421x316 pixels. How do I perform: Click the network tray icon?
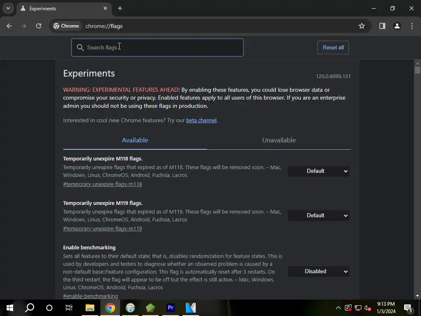click(358, 308)
